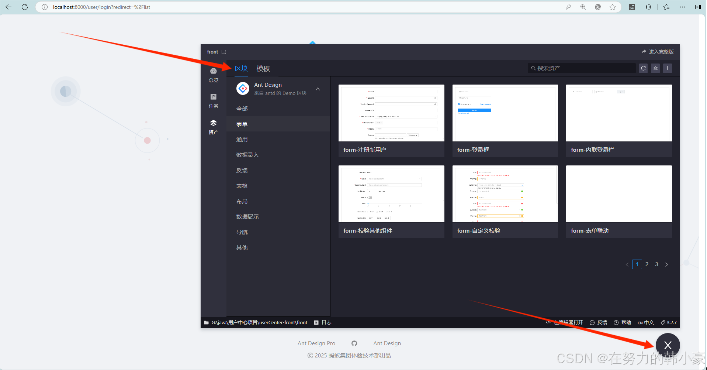Open the 日志 log viewer in status bar
This screenshot has width=707, height=370.
point(323,322)
